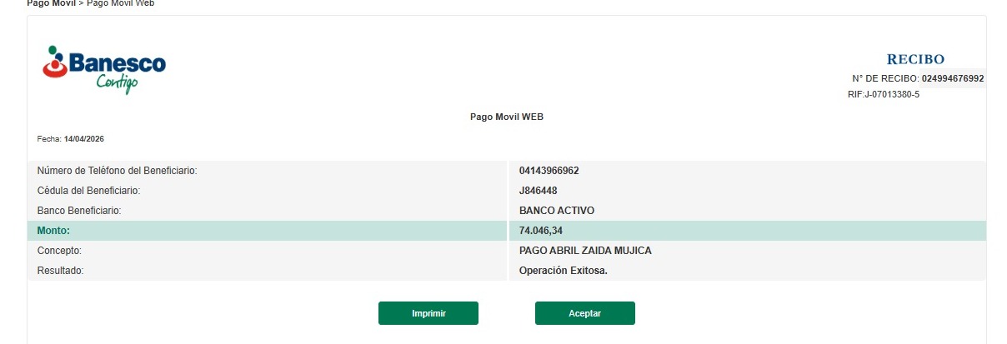Click the green Imprimir button
Screen dimensions: 1007x344
(x=428, y=313)
